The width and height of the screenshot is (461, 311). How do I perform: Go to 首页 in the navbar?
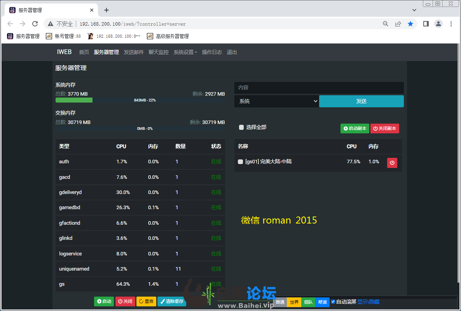[84, 52]
